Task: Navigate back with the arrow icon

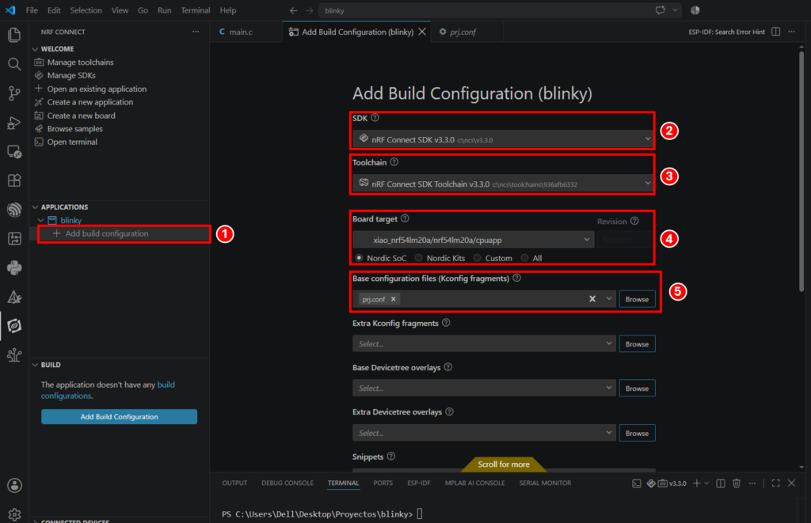Action: [293, 10]
